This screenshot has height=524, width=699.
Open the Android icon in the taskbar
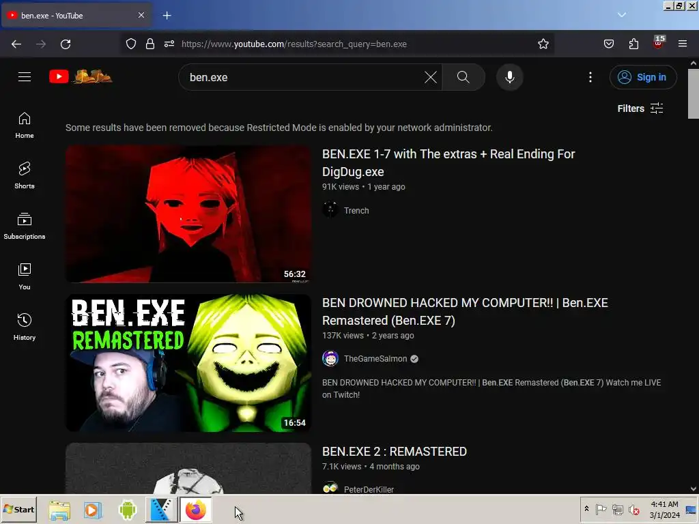[x=128, y=510]
